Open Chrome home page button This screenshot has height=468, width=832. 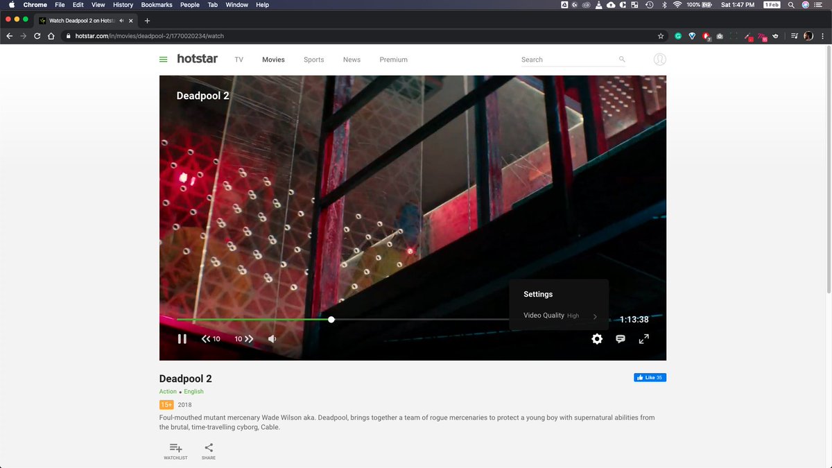click(51, 36)
